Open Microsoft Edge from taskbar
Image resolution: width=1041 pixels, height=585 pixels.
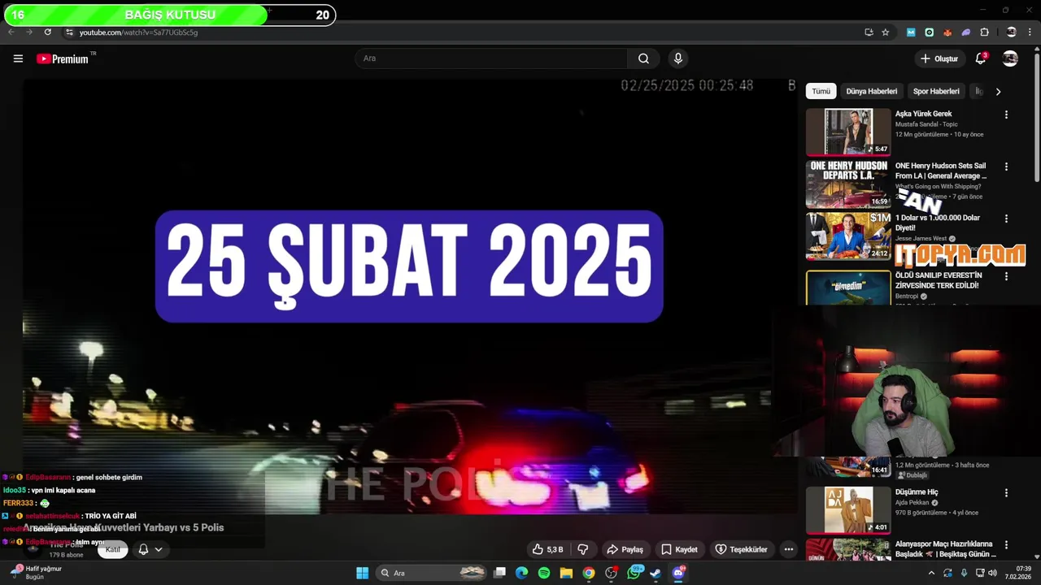521,573
